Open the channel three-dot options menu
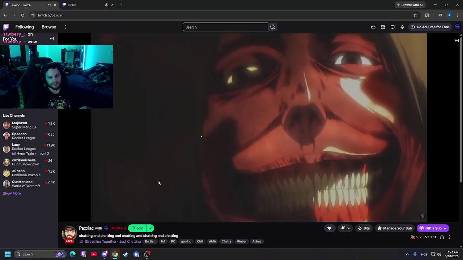This screenshot has height=260, width=463. pyautogui.click(x=450, y=237)
